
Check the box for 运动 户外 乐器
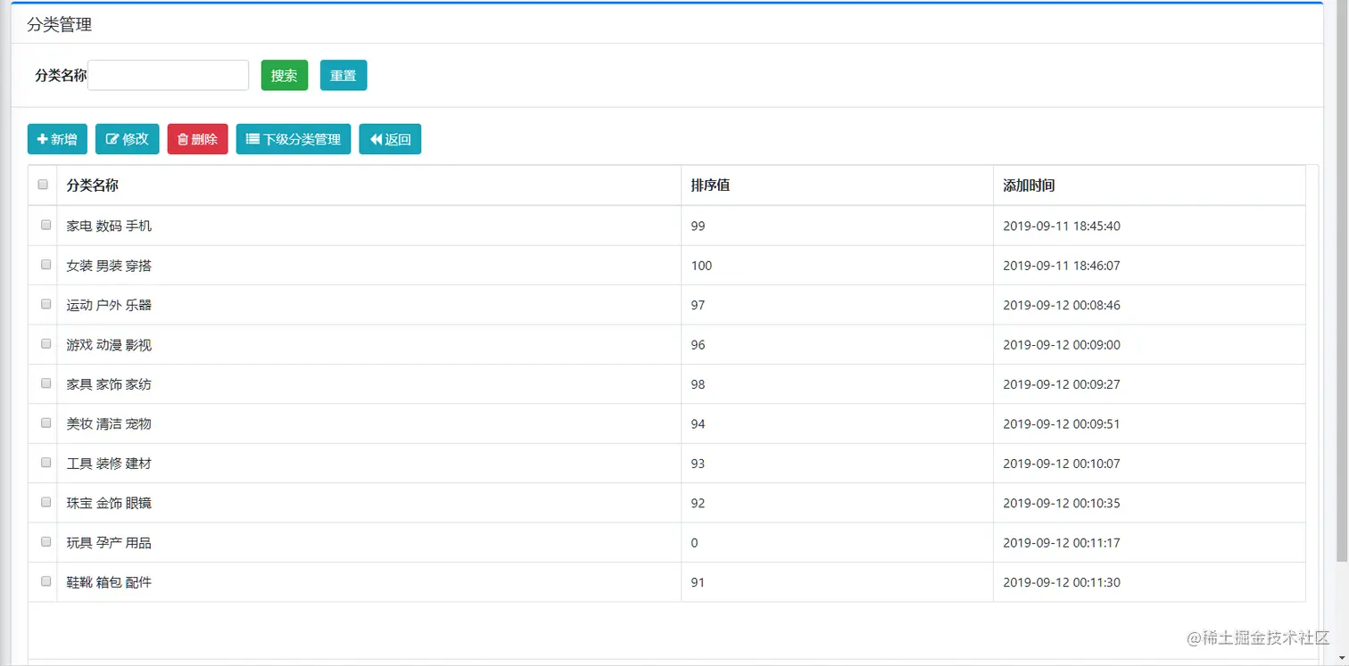(x=46, y=304)
